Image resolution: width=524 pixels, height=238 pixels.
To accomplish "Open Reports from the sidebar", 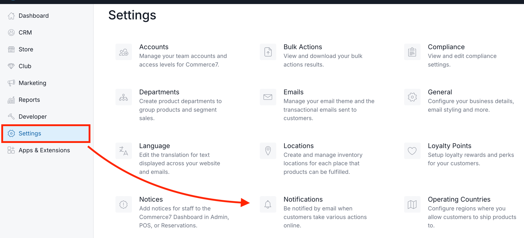I will (29, 100).
